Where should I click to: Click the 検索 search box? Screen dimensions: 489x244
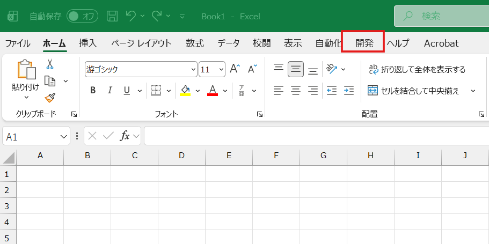(x=441, y=16)
